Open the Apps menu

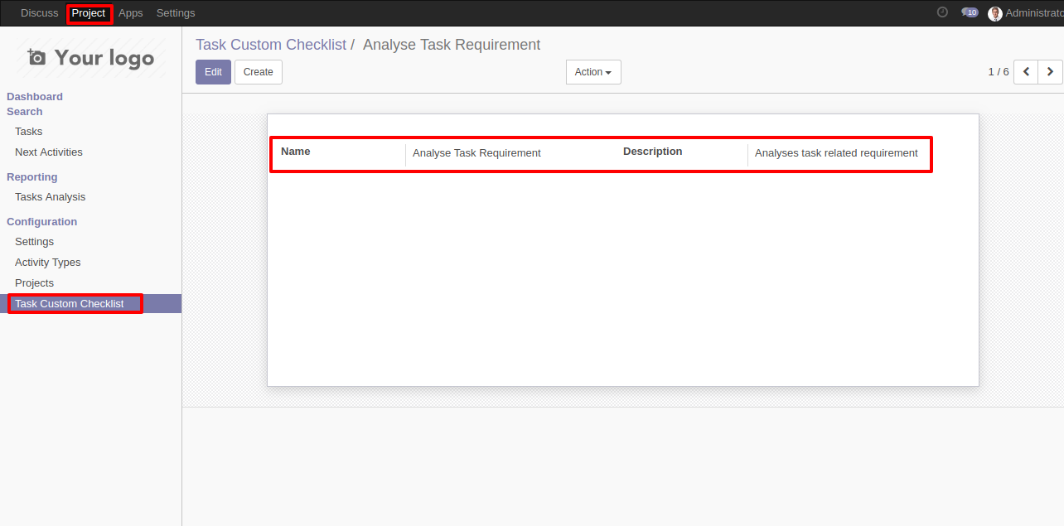coord(131,13)
